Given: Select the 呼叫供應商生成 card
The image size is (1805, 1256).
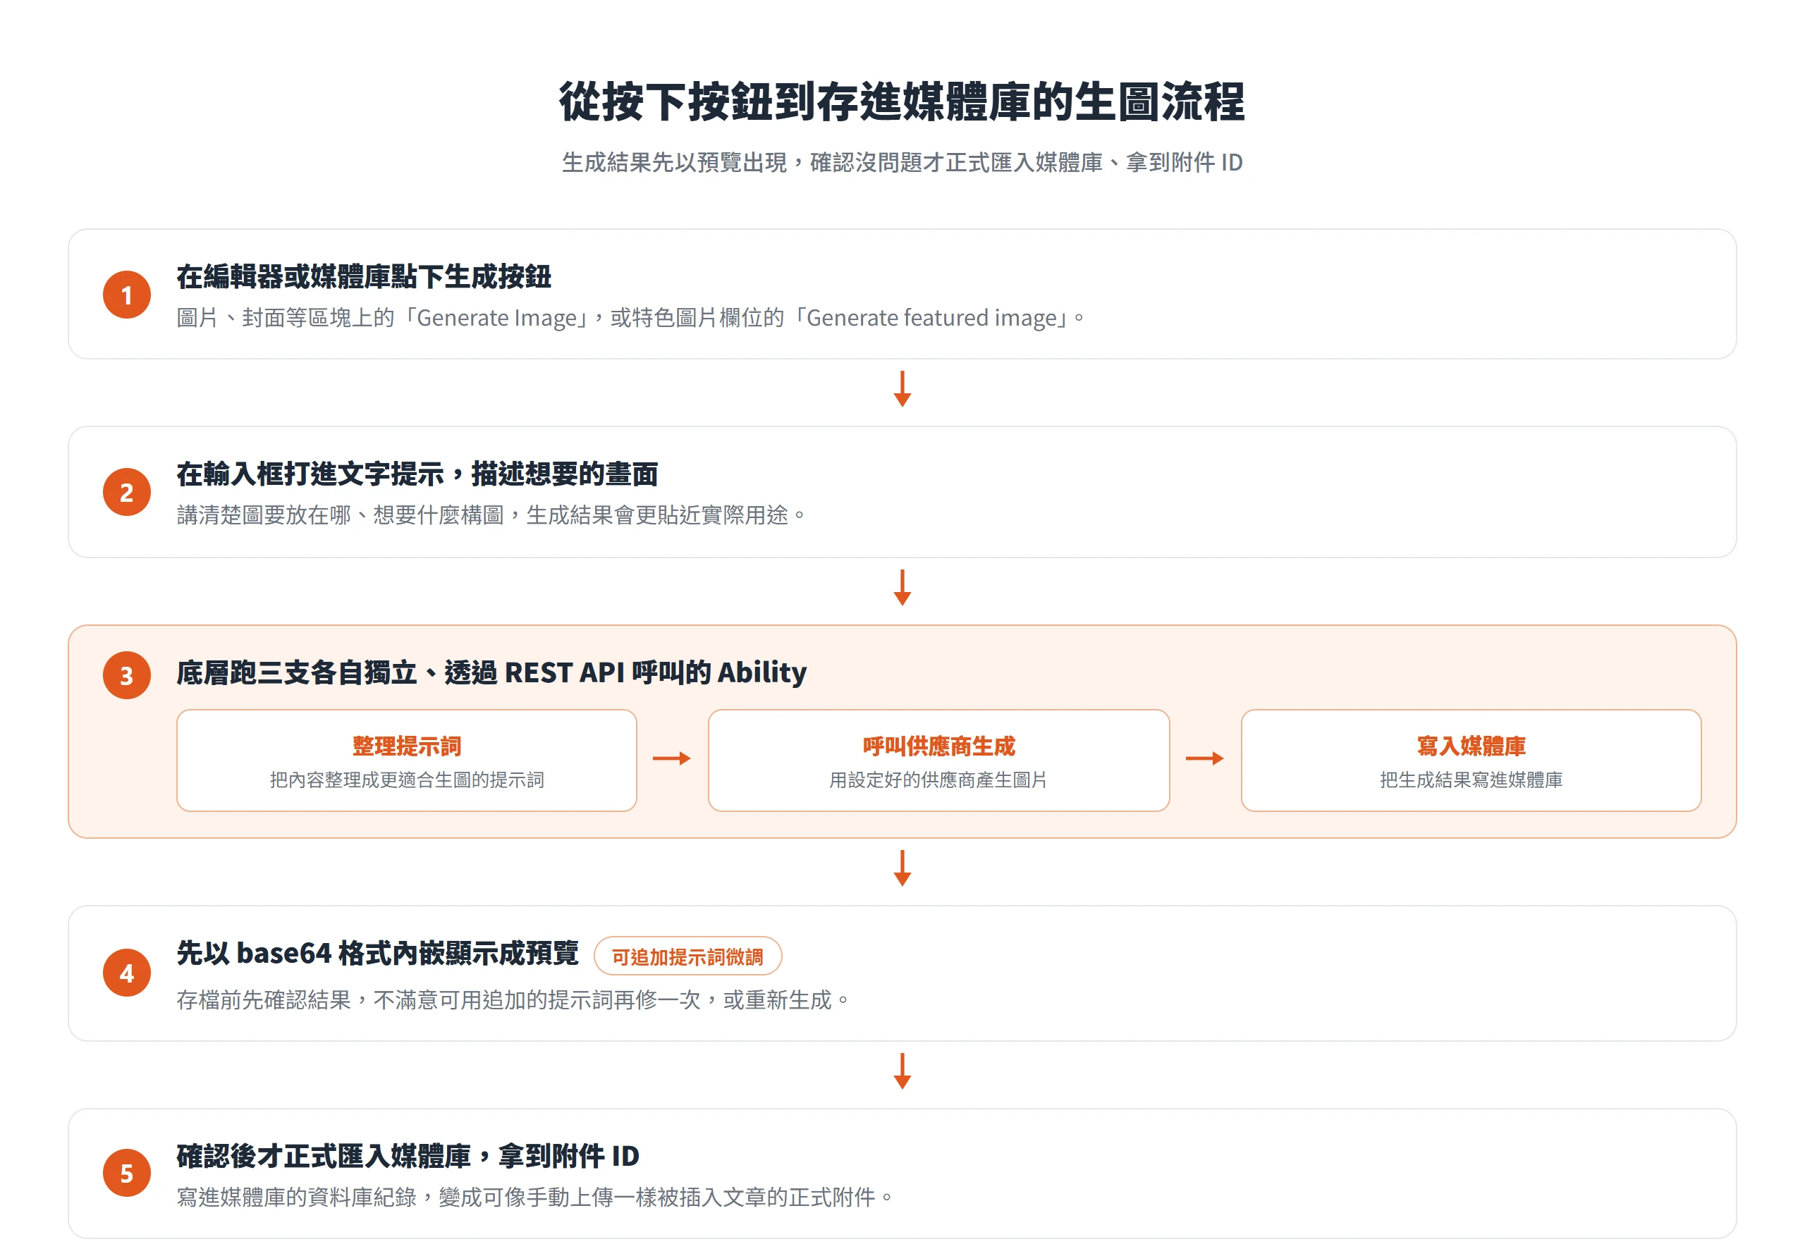Looking at the screenshot, I should [x=938, y=760].
